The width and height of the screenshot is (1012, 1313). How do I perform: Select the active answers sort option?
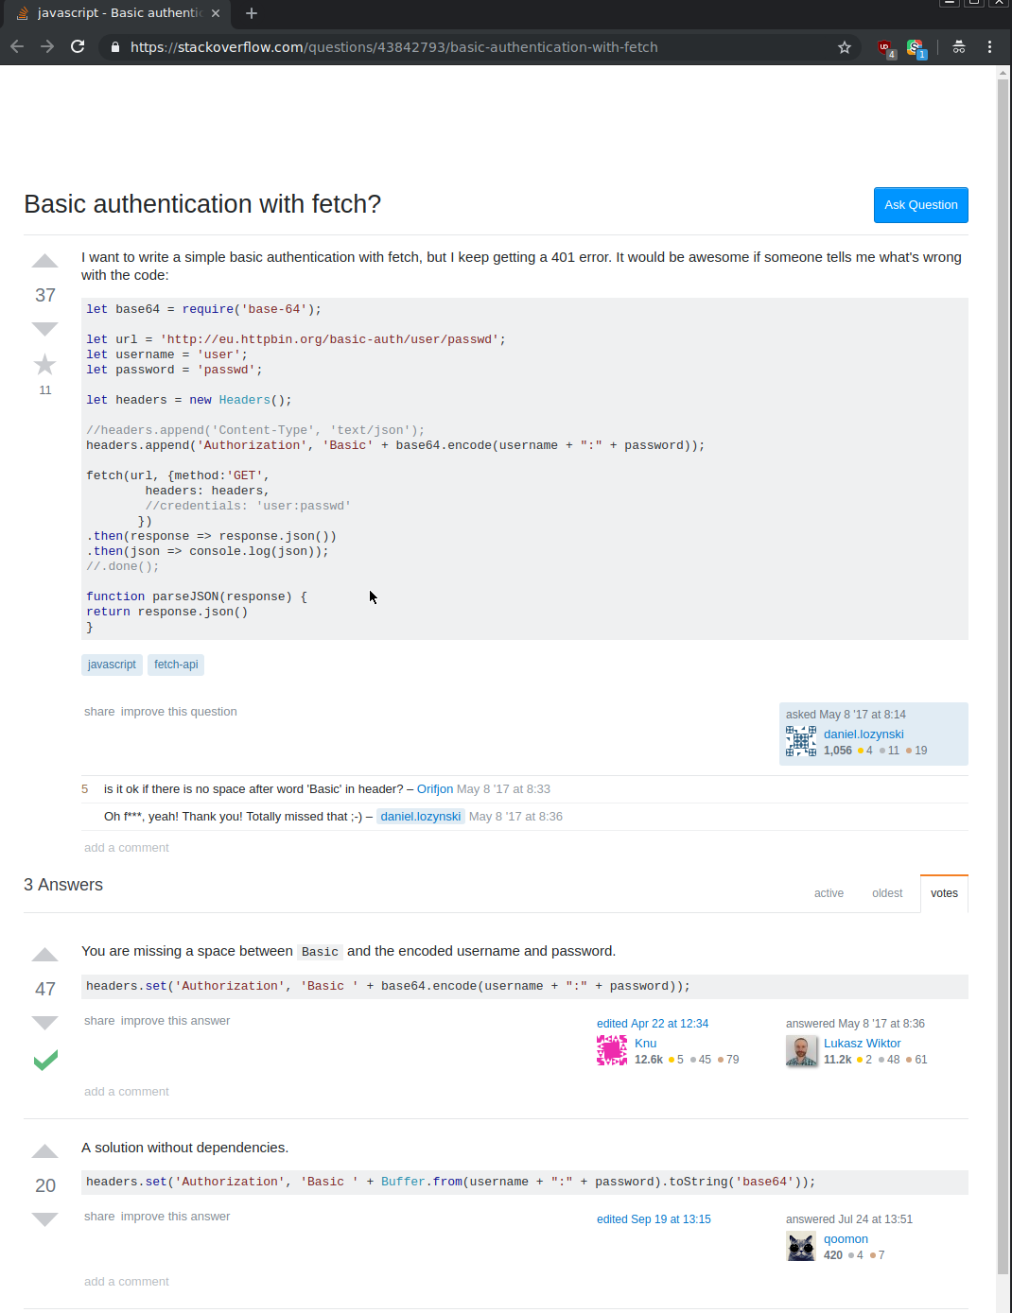click(x=829, y=892)
